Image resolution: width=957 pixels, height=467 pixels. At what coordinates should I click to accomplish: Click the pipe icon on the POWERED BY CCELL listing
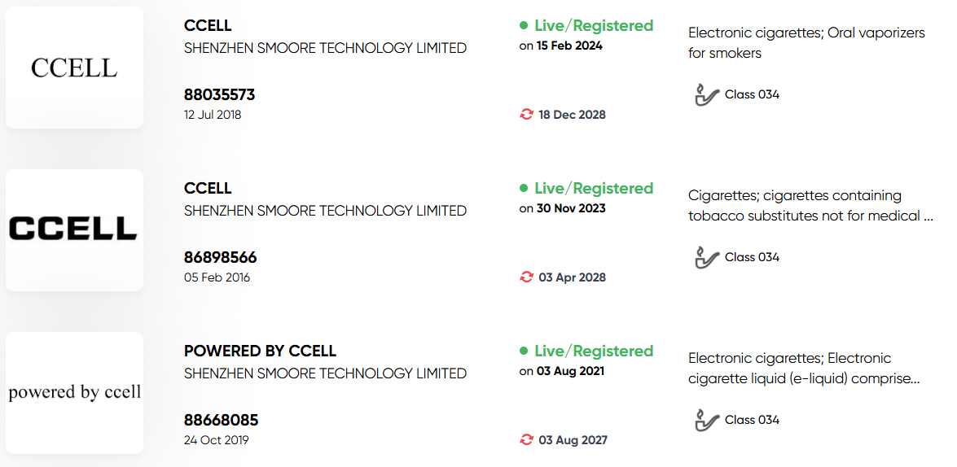(708, 420)
